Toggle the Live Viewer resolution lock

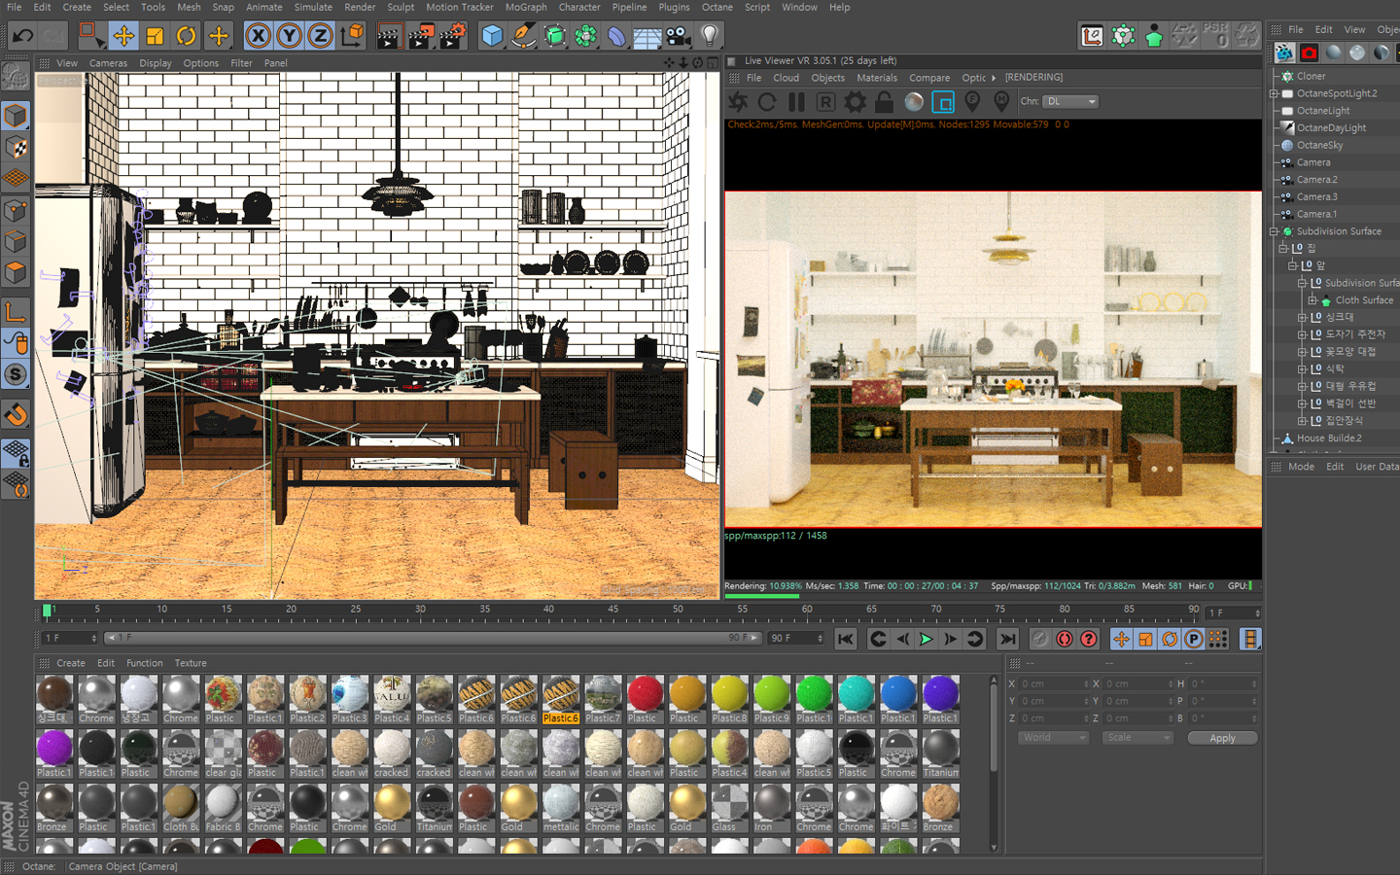point(884,101)
